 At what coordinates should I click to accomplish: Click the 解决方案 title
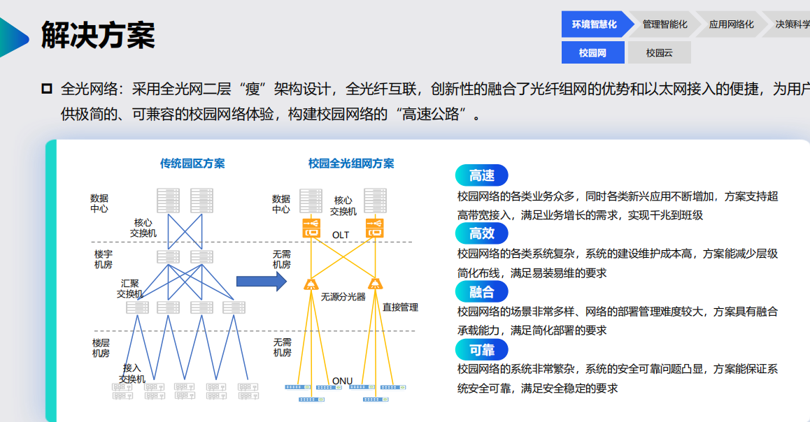tap(98, 35)
